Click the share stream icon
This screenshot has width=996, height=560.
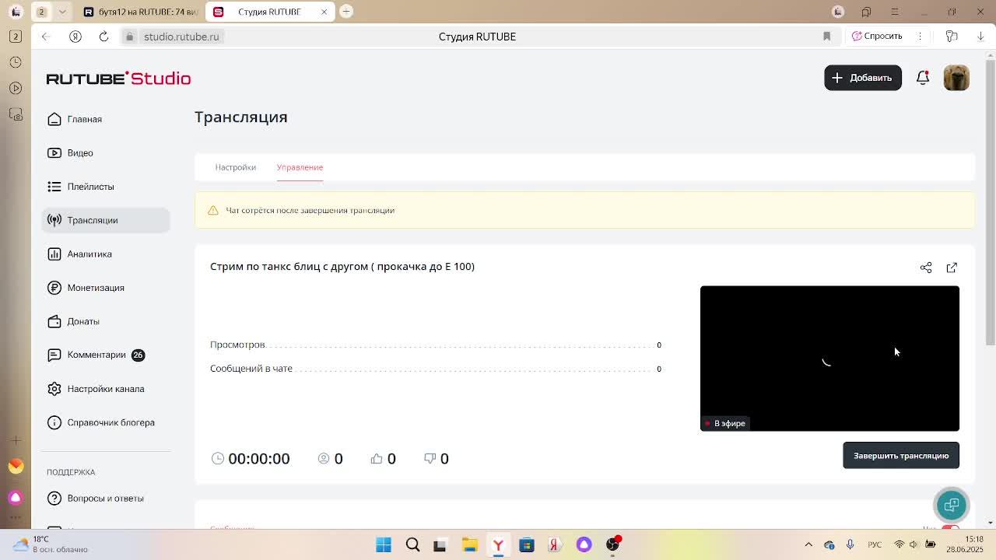click(926, 268)
